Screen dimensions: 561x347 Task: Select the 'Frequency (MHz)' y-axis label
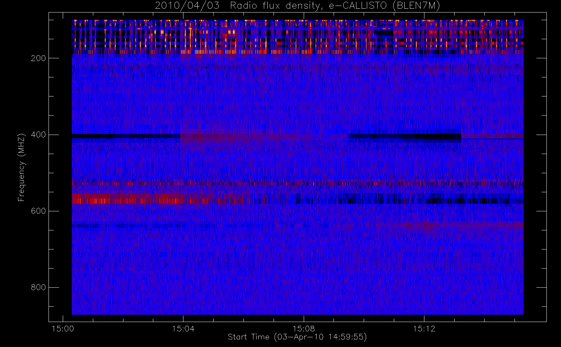21,167
